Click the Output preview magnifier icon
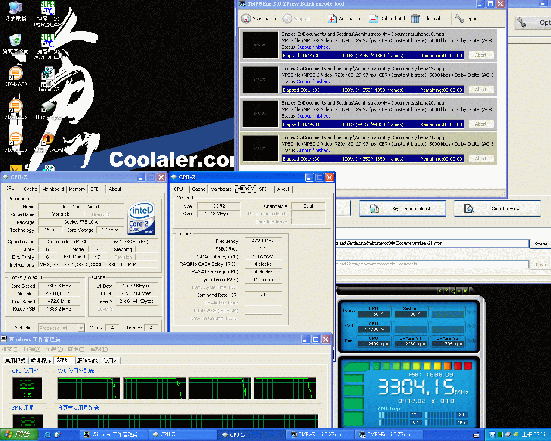The height and width of the screenshot is (441, 551). coord(469,208)
